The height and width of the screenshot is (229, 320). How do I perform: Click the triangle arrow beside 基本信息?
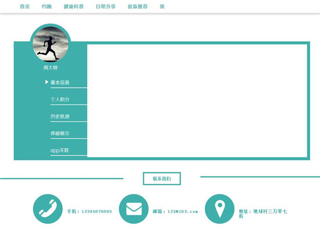pyautogui.click(x=47, y=82)
